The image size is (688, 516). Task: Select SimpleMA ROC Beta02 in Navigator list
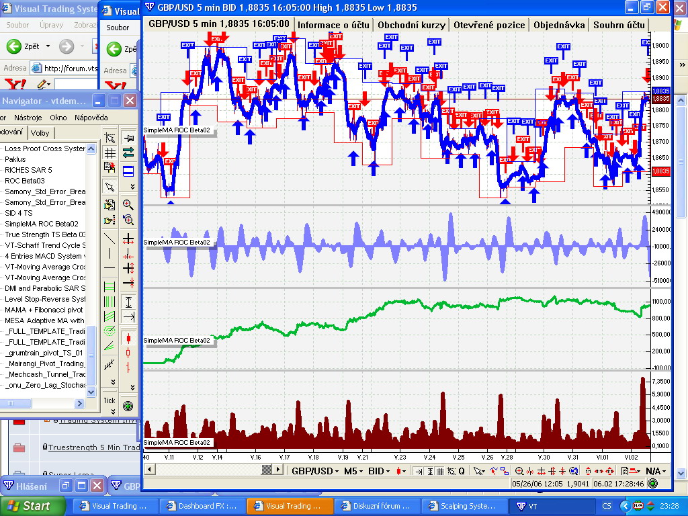tap(42, 224)
